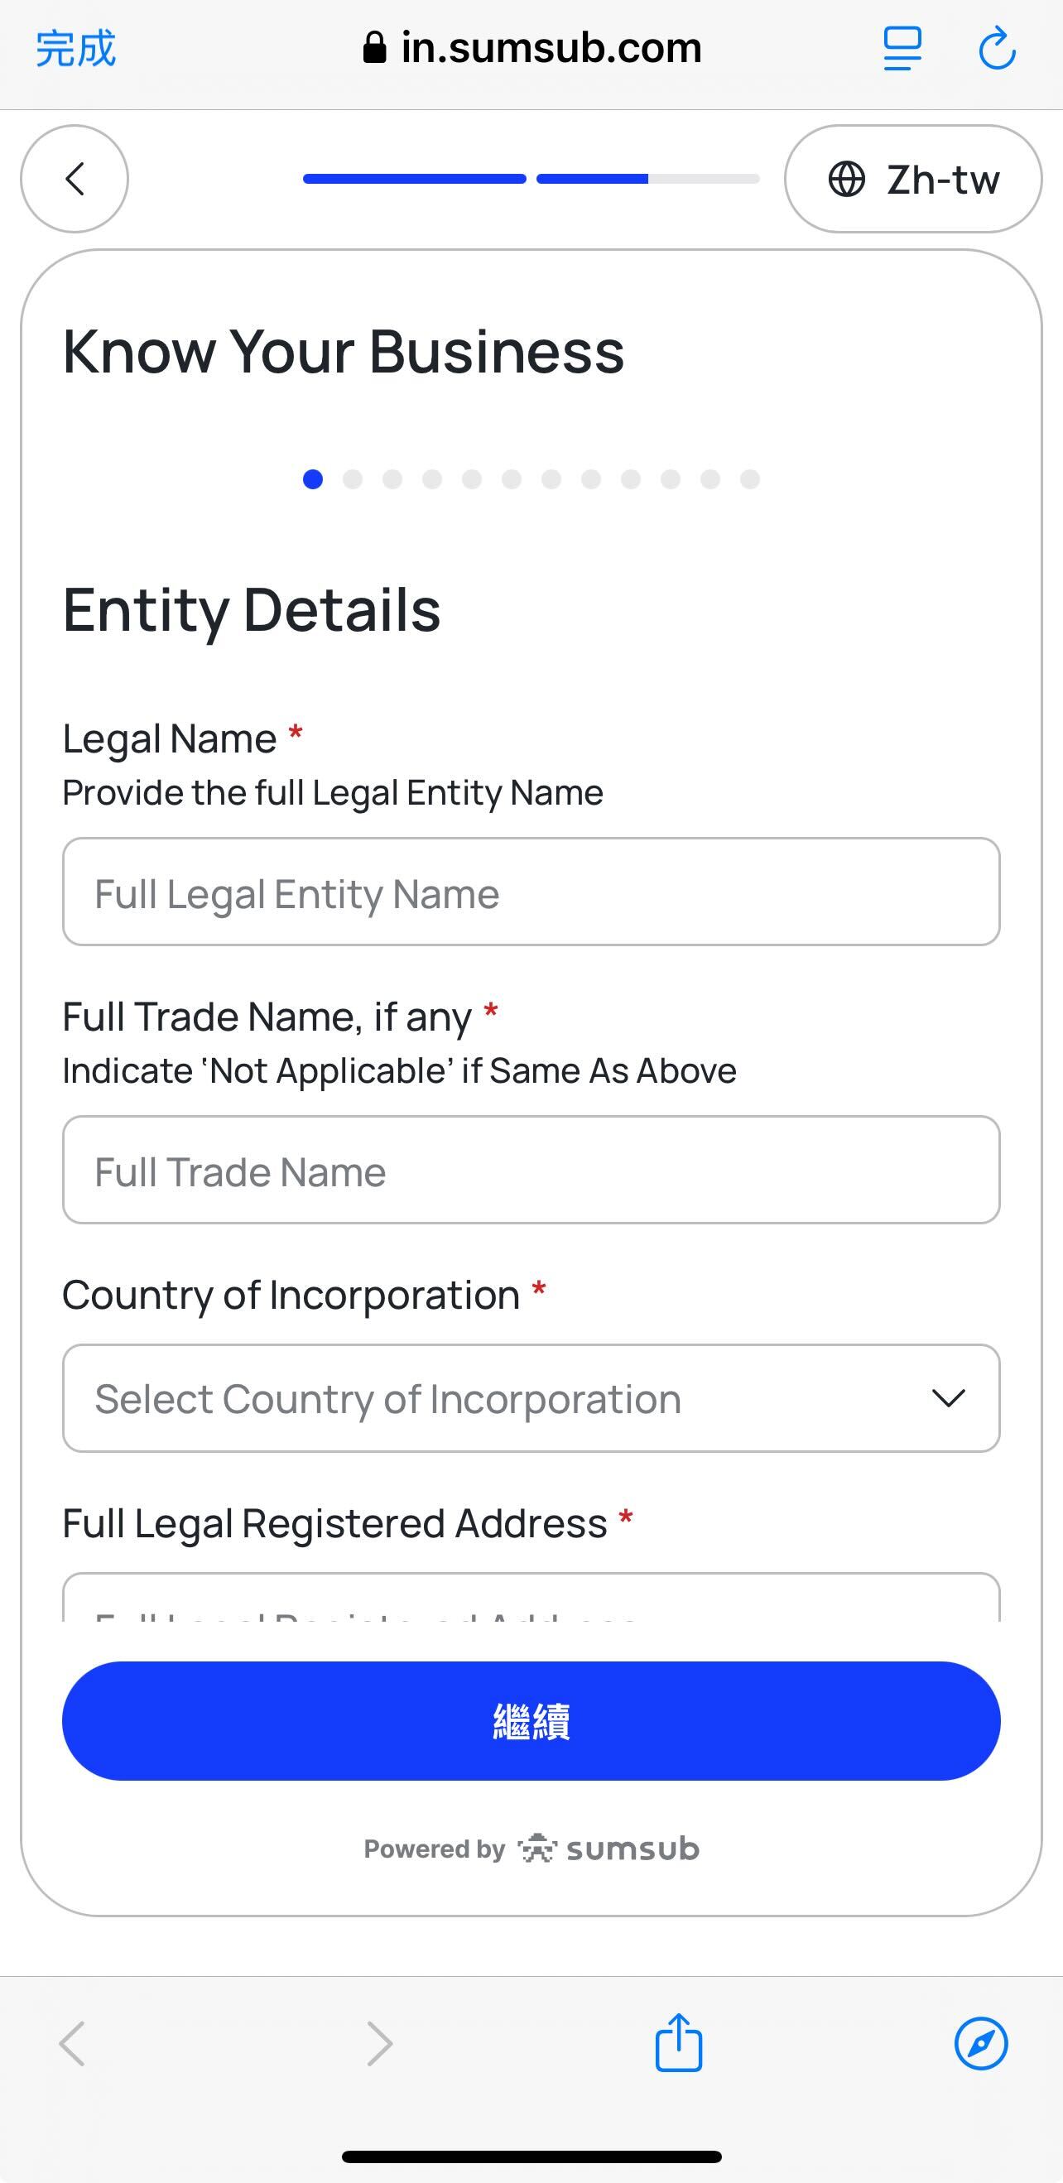Click the top progress bar
The width and height of the screenshot is (1063, 2183).
(531, 179)
